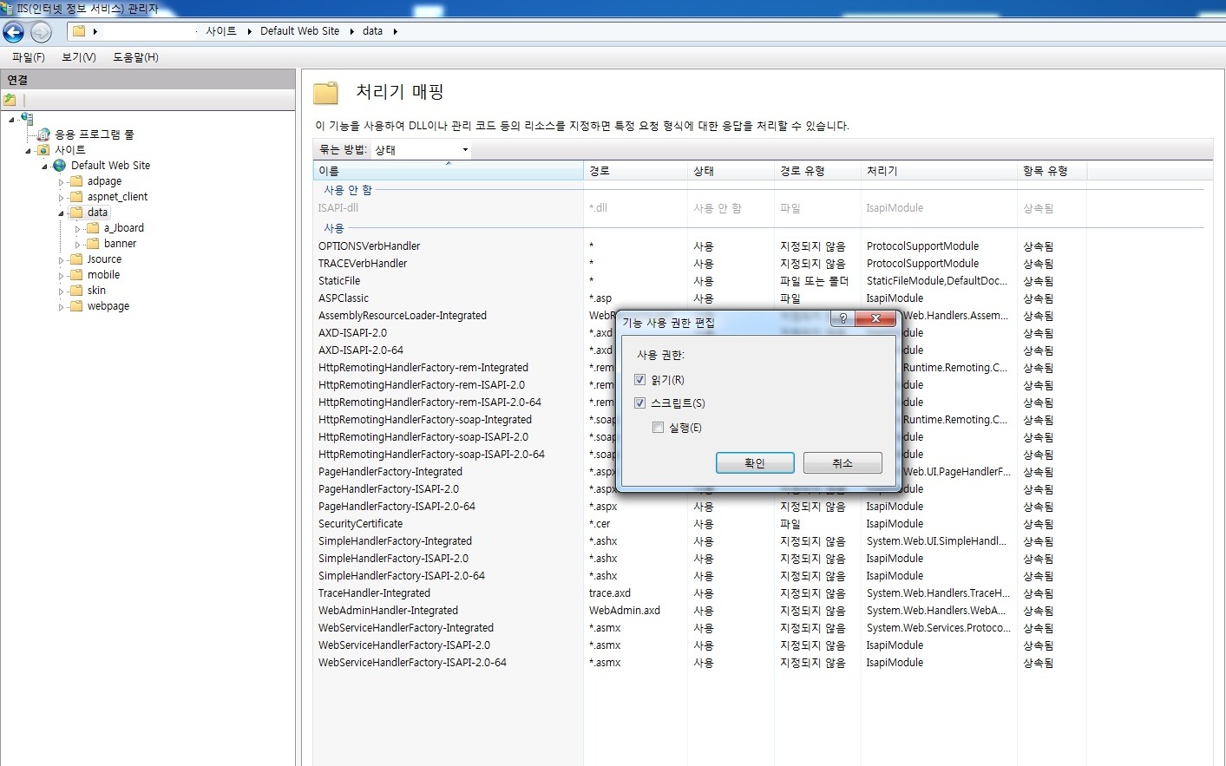Click the dialog help question-mark button

tap(842, 318)
